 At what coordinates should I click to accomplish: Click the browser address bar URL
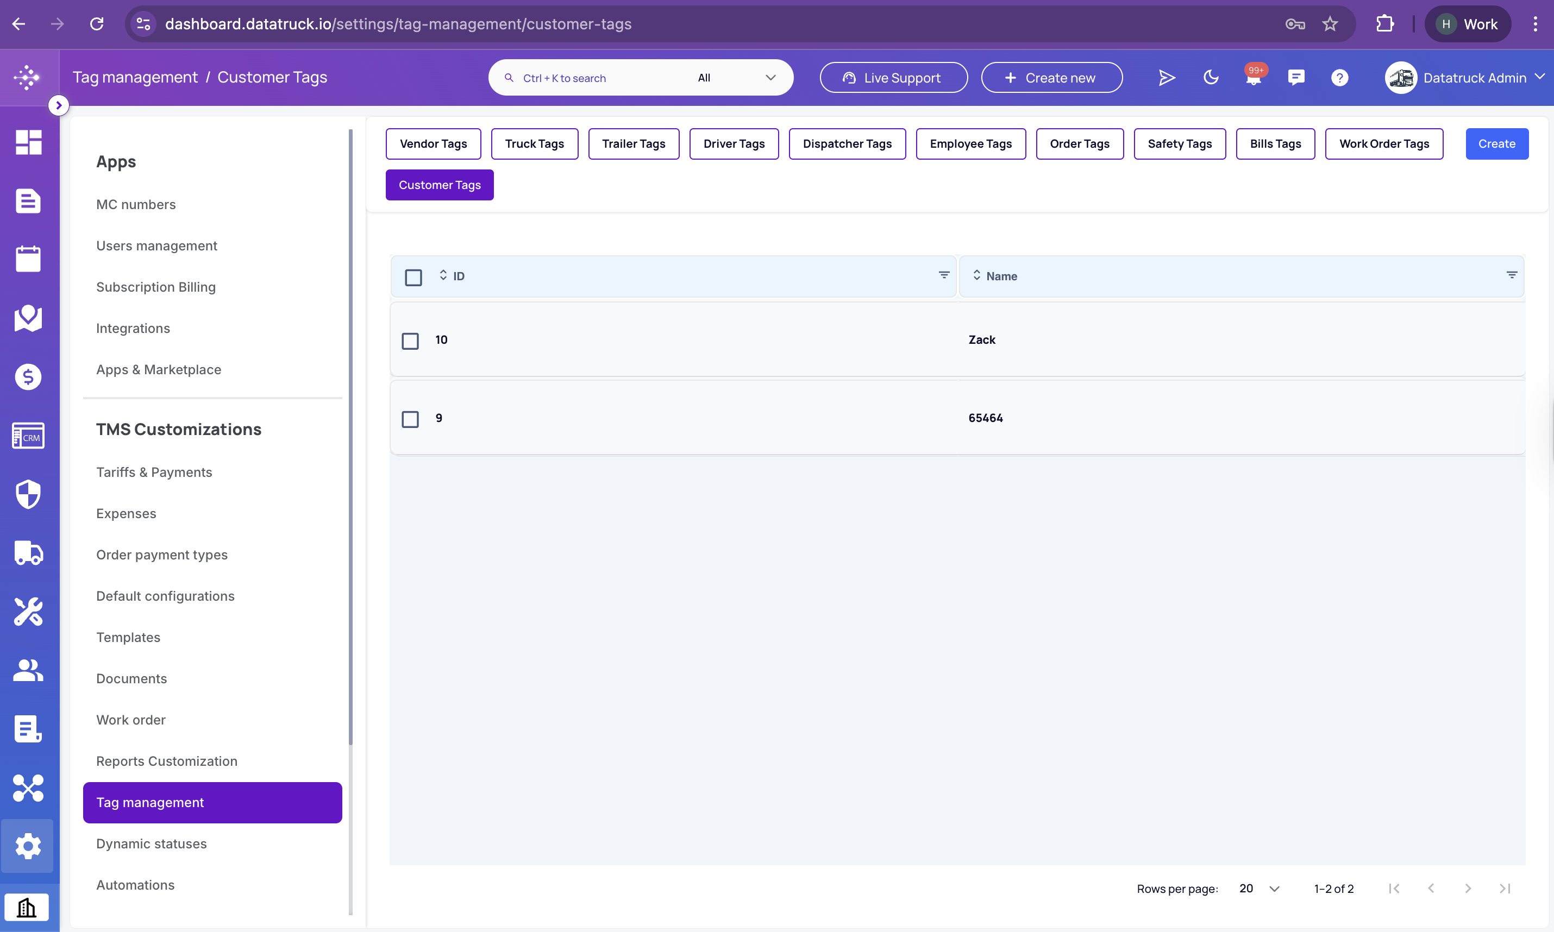(x=398, y=24)
